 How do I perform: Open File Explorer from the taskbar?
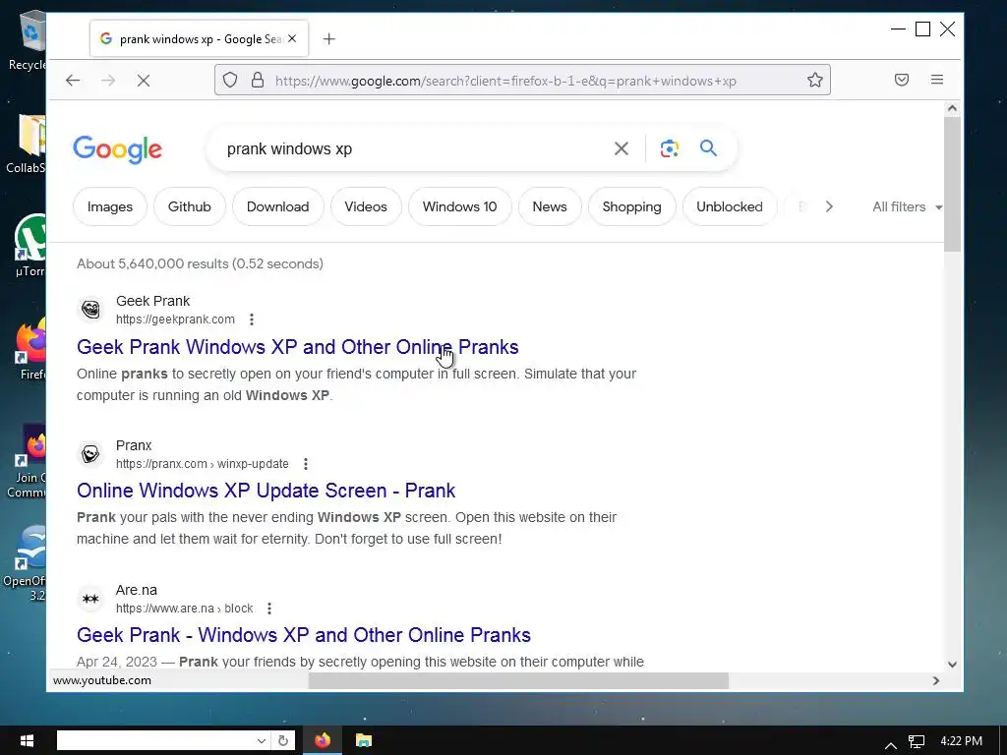pyautogui.click(x=364, y=741)
